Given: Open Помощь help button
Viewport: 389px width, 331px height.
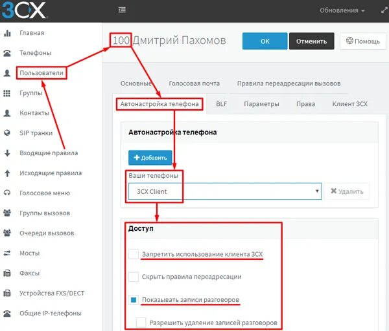Looking at the screenshot, I should pos(363,41).
